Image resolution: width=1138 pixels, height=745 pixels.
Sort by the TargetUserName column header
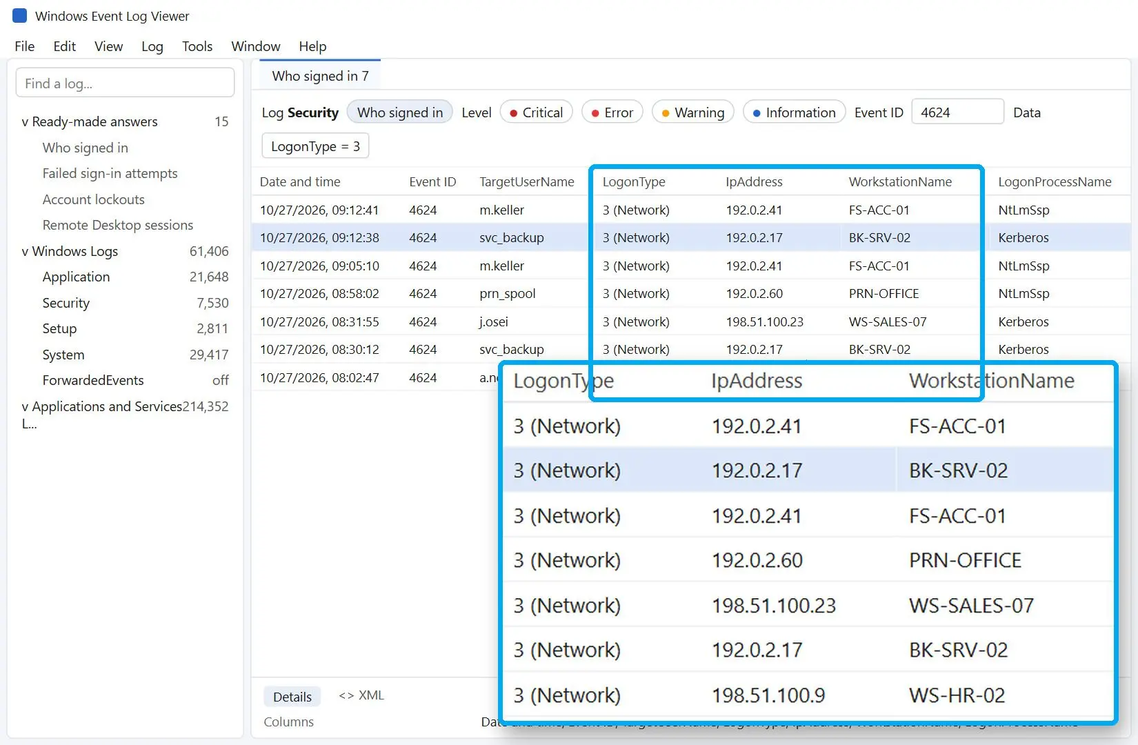(527, 181)
